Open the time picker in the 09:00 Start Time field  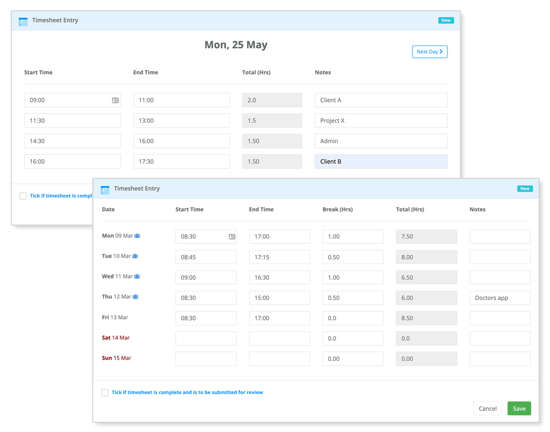116,100
